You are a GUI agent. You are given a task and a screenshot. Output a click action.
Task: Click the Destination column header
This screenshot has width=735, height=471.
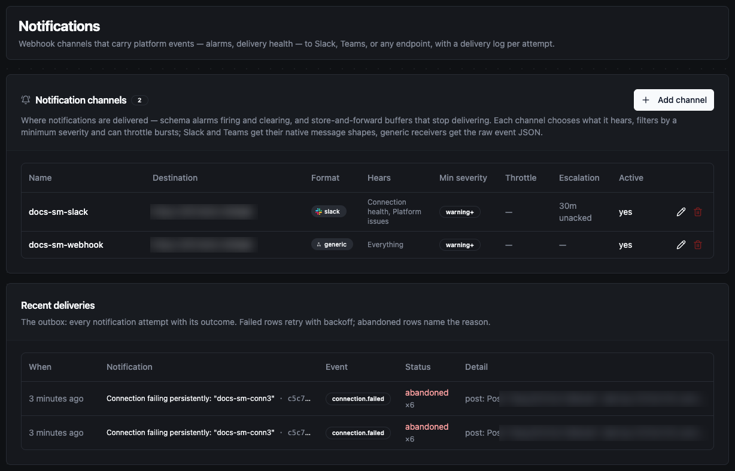coord(175,178)
